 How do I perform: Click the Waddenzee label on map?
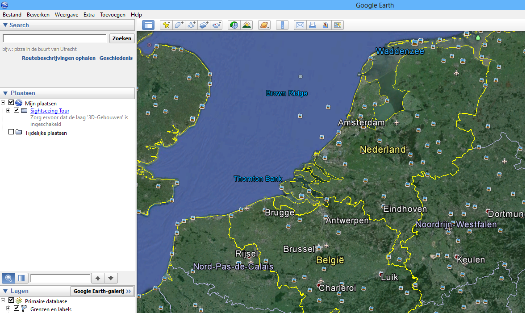400,51
